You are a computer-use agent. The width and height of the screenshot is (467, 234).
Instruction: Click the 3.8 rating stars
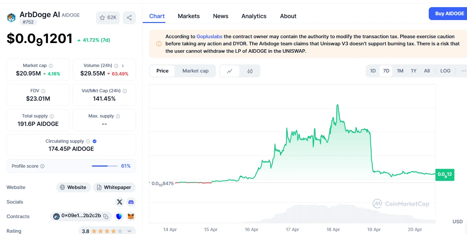click(x=107, y=231)
